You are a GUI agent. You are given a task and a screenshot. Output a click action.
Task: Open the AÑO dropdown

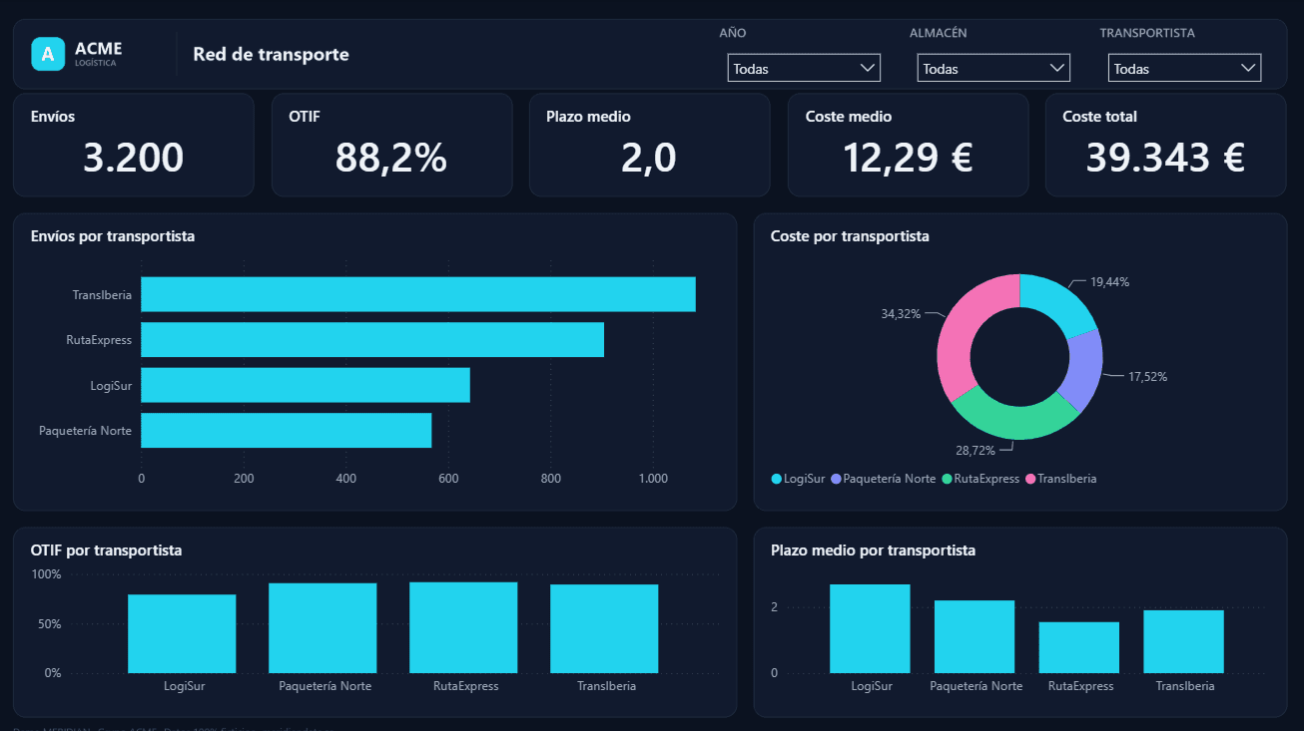pos(804,68)
